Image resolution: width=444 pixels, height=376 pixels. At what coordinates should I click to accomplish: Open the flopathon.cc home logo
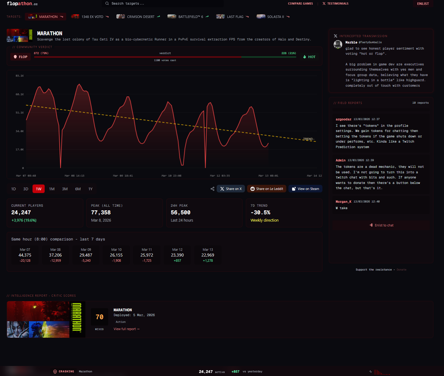[x=22, y=4]
